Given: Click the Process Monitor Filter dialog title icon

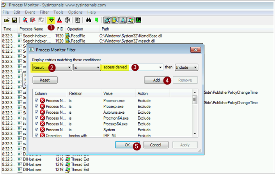Looking at the screenshot, I should (x=32, y=50).
